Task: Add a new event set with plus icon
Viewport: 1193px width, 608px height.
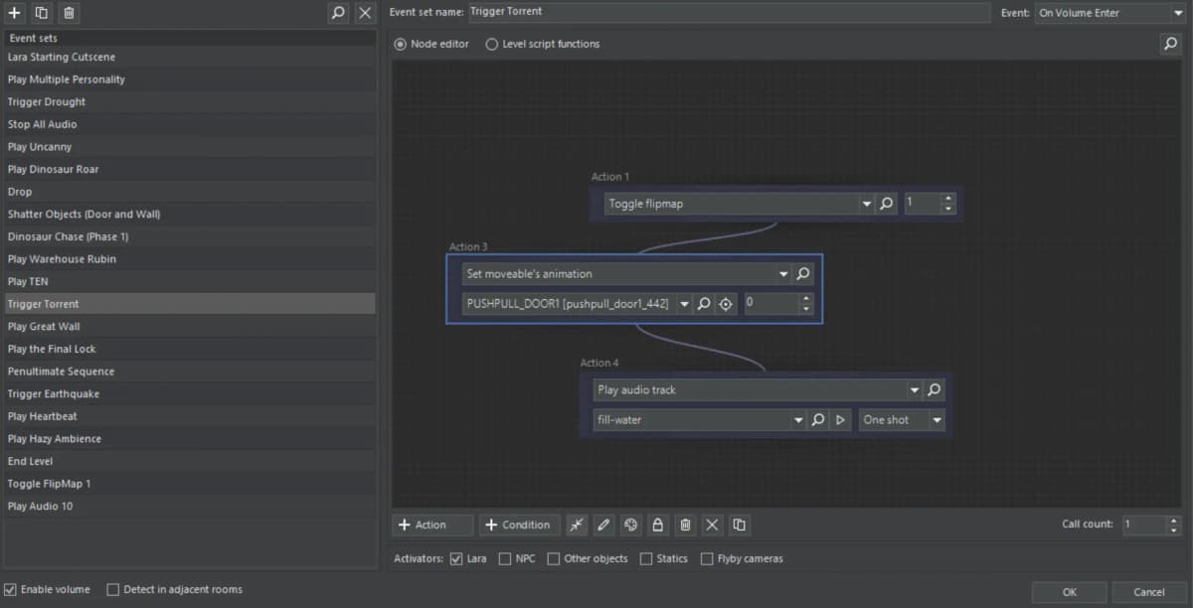Action: tap(15, 13)
